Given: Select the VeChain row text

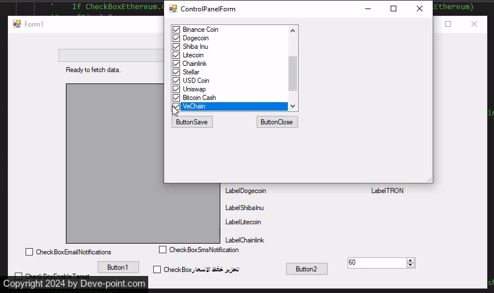Looking at the screenshot, I should [194, 106].
